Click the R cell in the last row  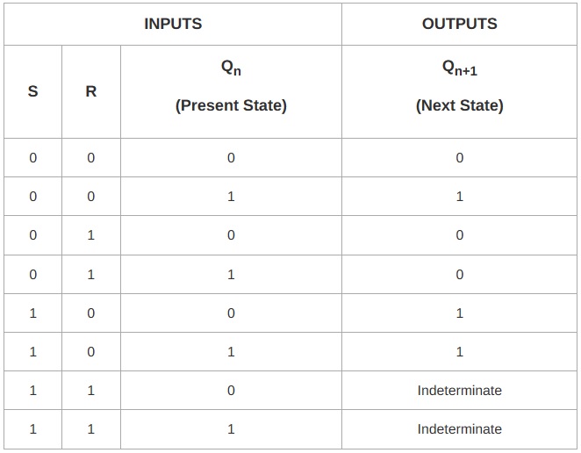tap(91, 429)
